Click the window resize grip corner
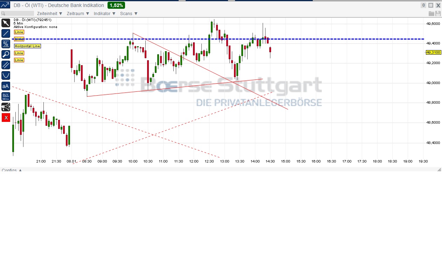Image resolution: width=442 pixels, height=276 pixels. 439,170
